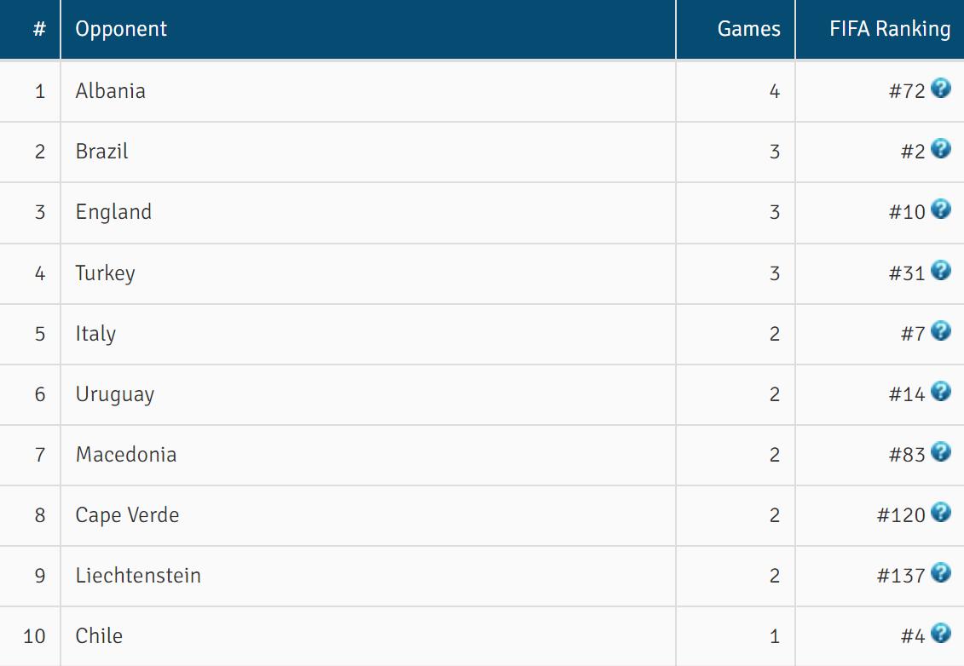Click the help icon beside Liechtenstein's #137 ranking

tap(941, 572)
